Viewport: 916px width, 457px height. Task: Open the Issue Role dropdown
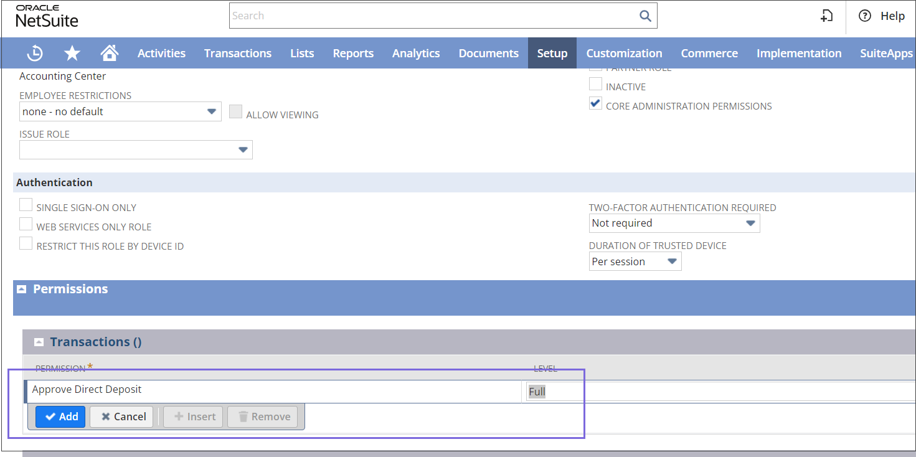click(x=242, y=149)
